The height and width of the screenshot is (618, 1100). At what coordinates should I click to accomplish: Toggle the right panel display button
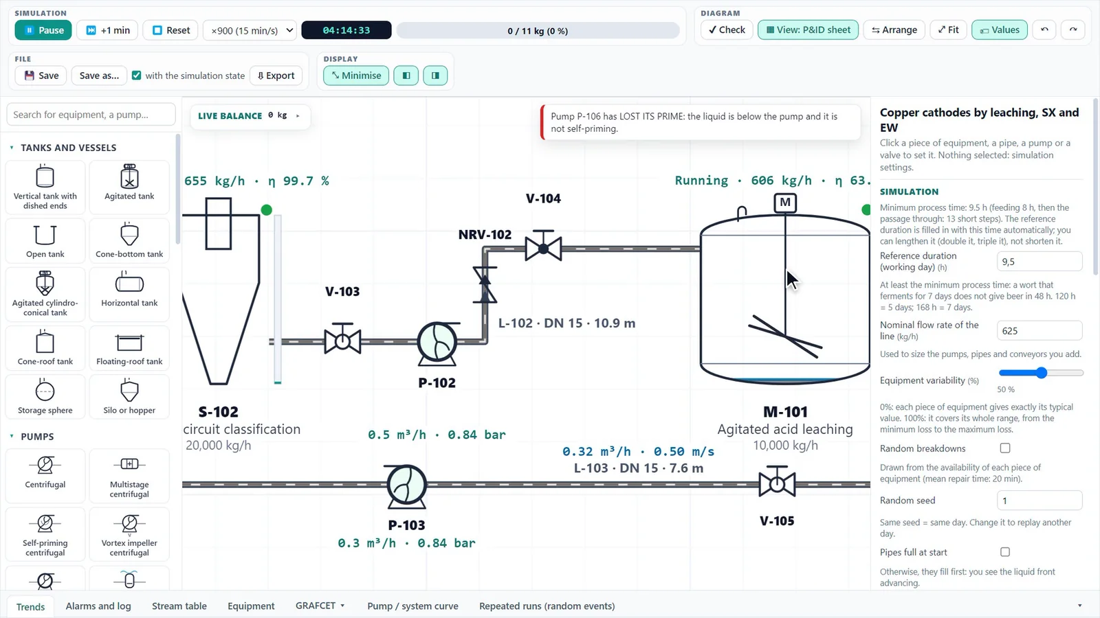pyautogui.click(x=435, y=76)
